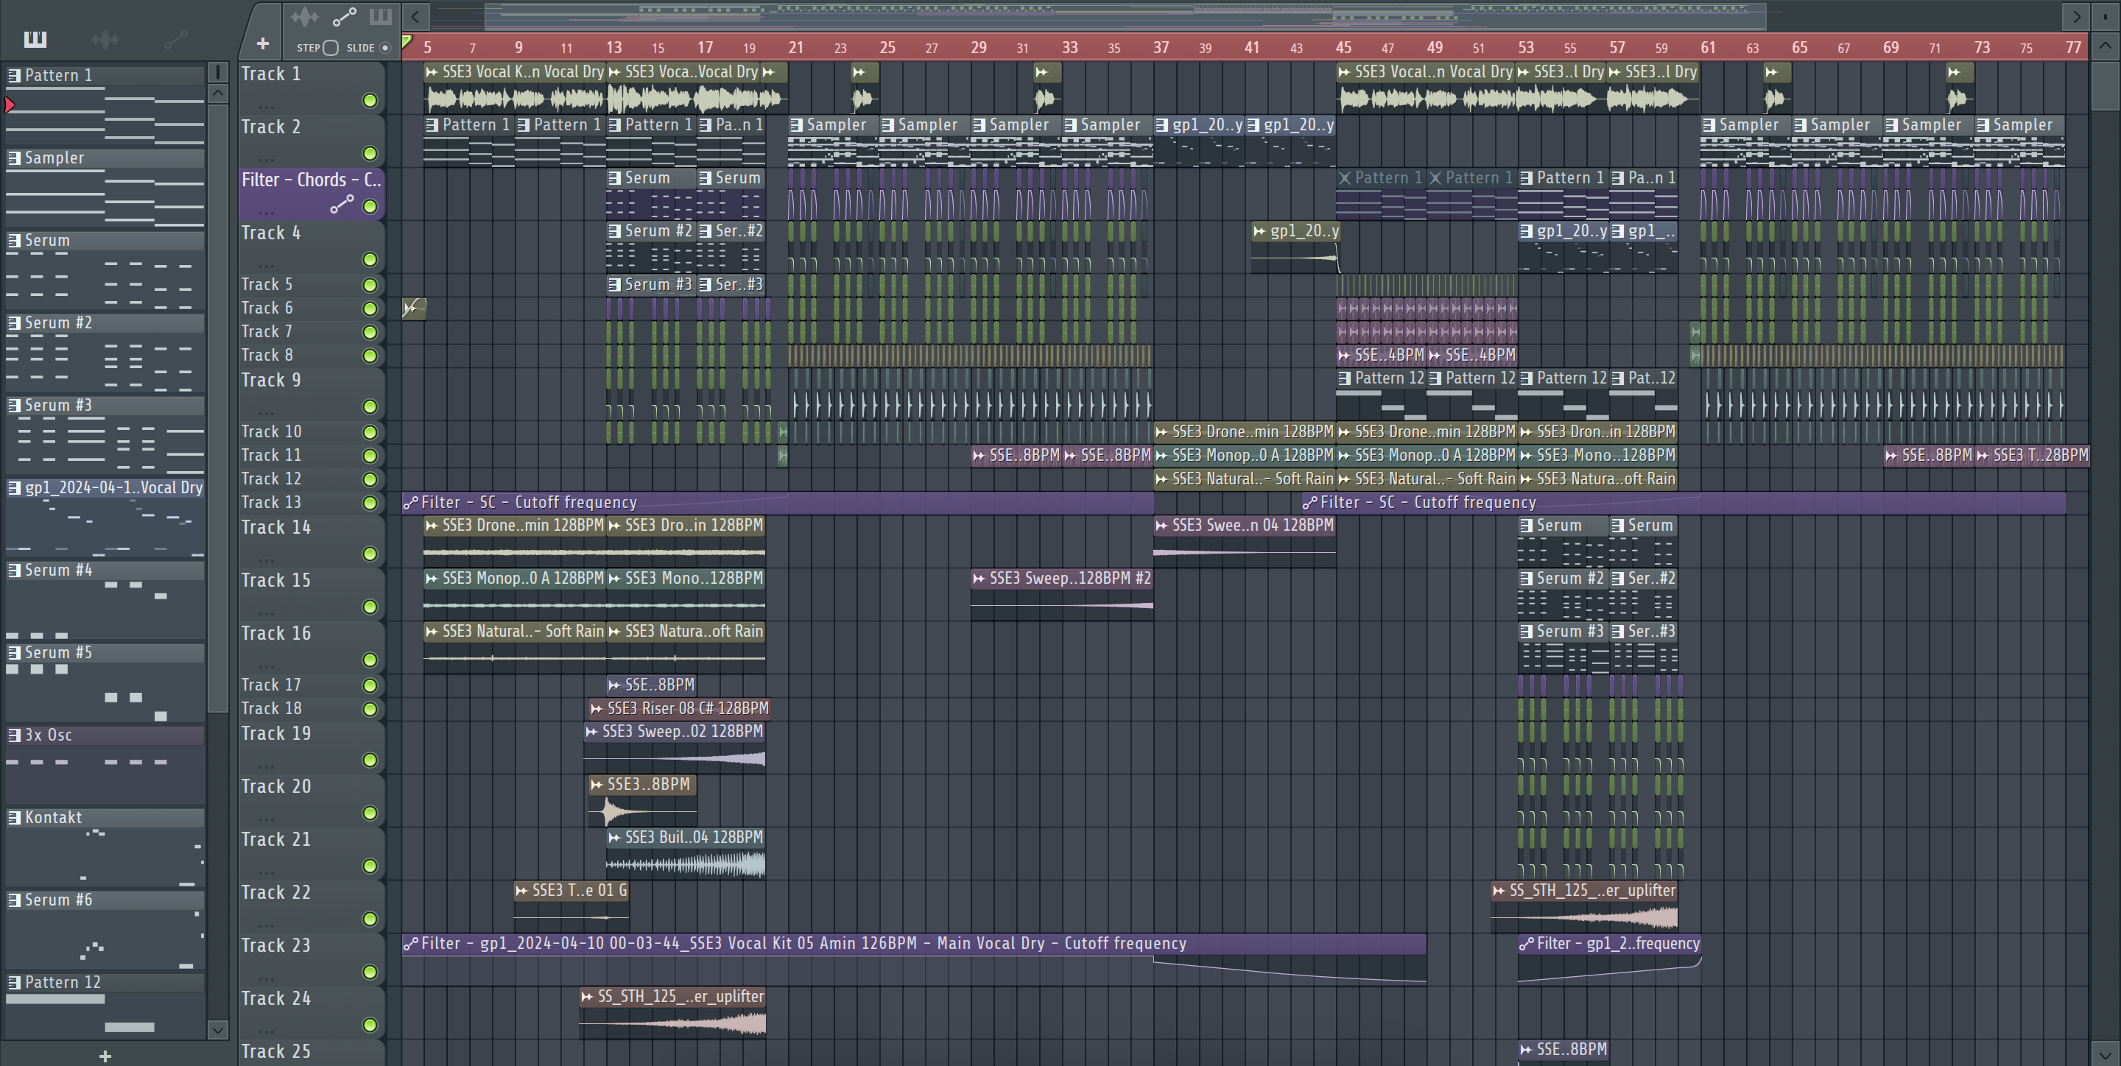2121x1066 pixels.
Task: Mute Track 1 with its green LED
Action: coord(370,100)
